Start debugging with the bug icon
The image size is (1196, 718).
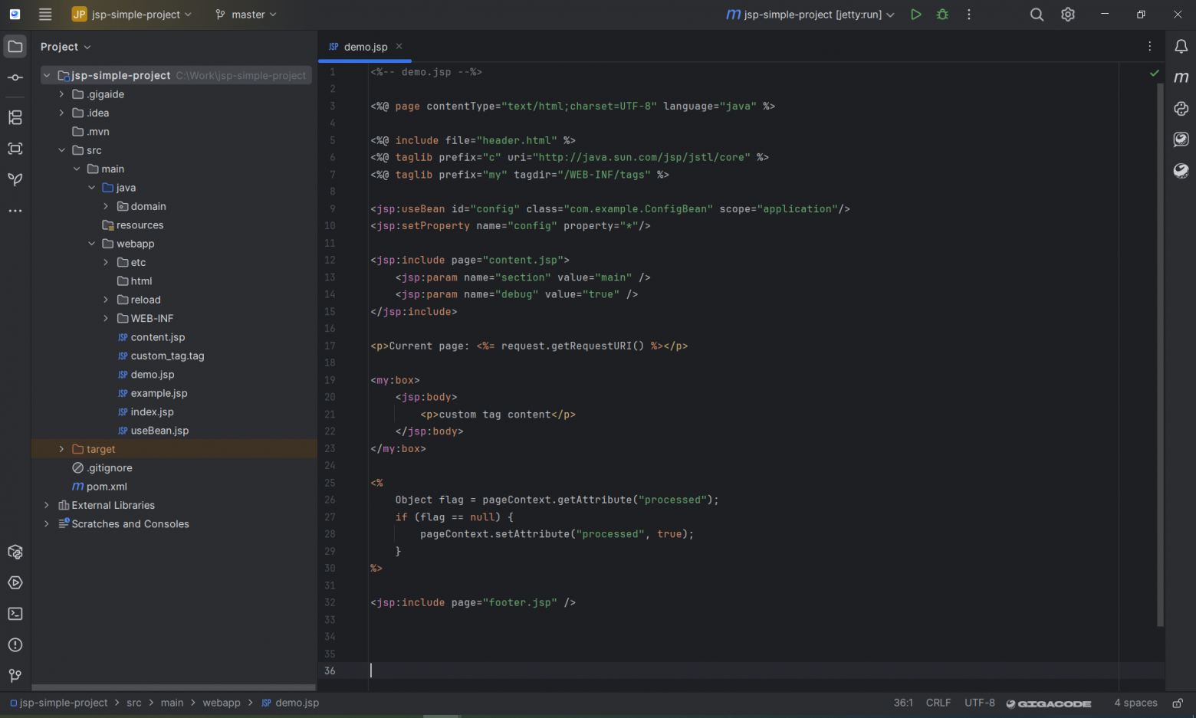pos(942,15)
